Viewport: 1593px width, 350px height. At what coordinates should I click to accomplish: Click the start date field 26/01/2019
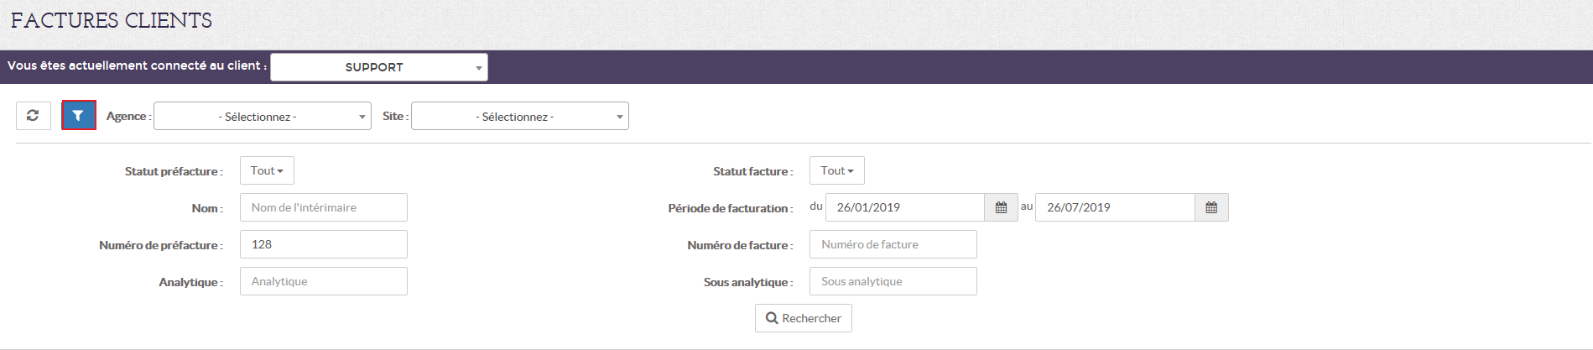point(905,207)
